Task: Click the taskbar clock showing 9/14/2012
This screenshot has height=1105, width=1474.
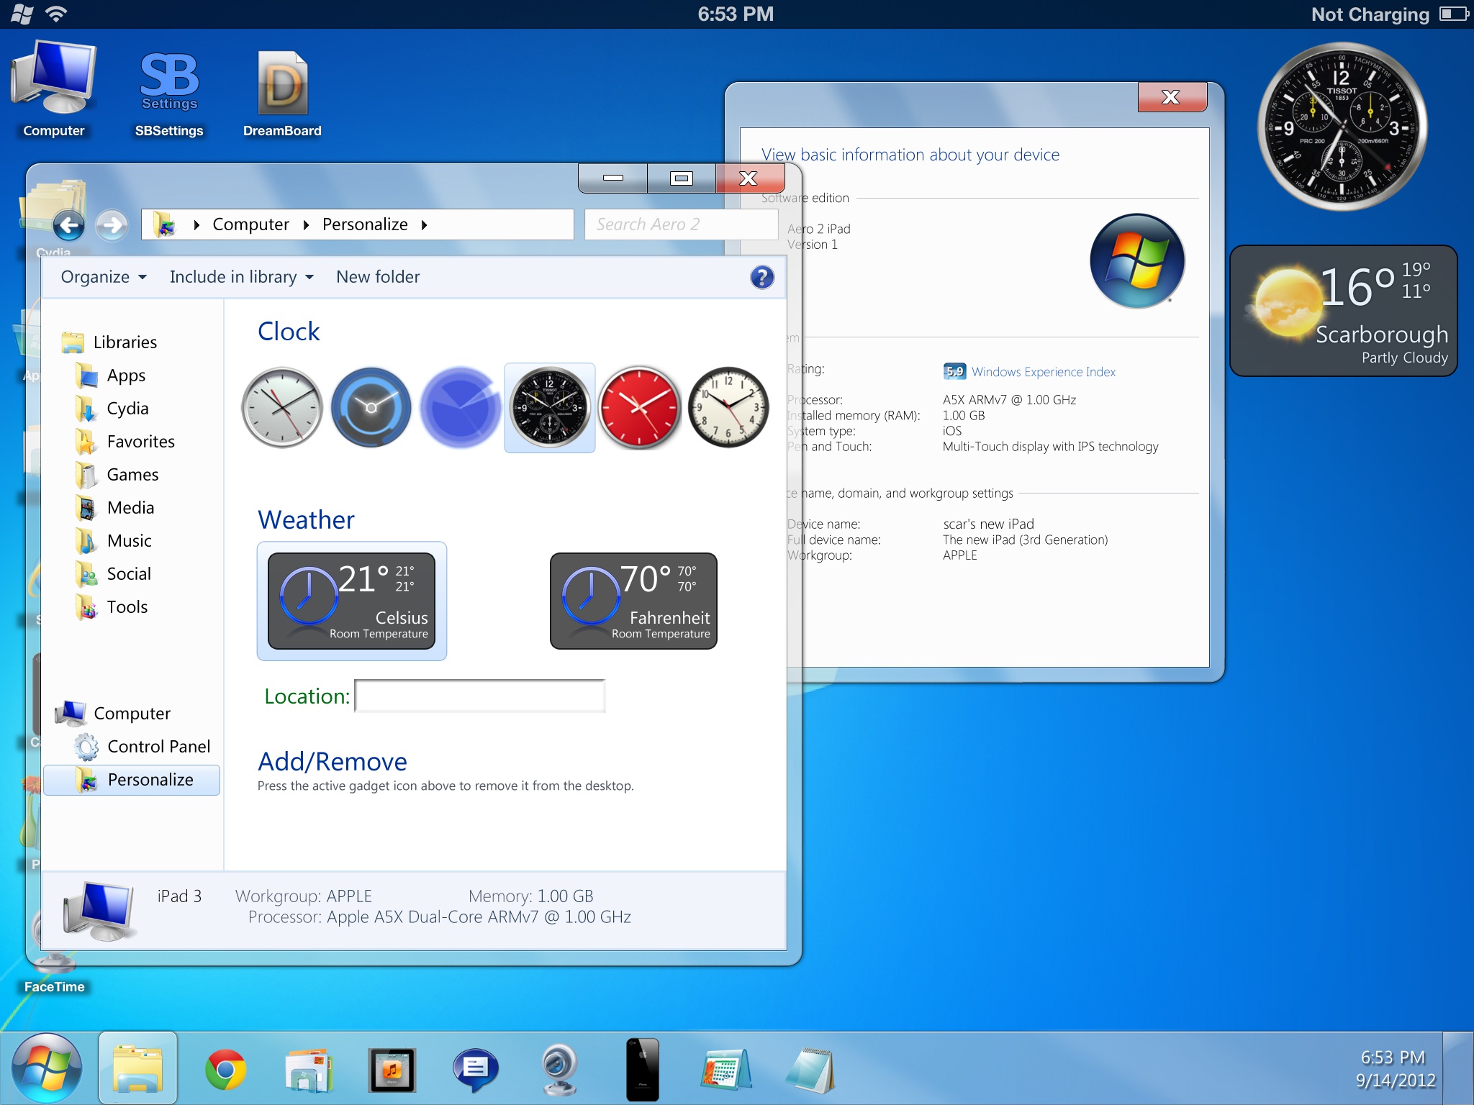Action: point(1394,1069)
